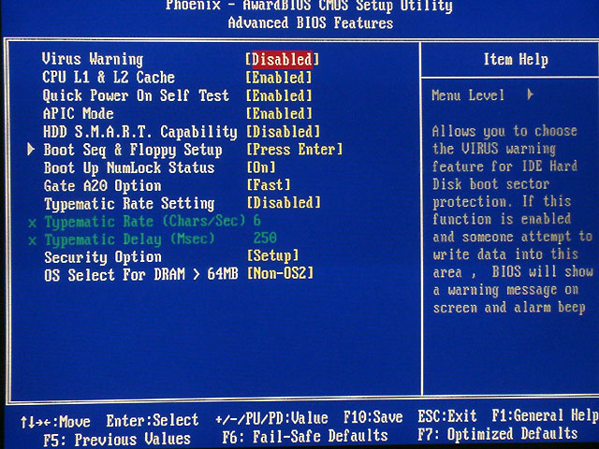Toggle the APIC Mode Enabled value

[x=279, y=113]
